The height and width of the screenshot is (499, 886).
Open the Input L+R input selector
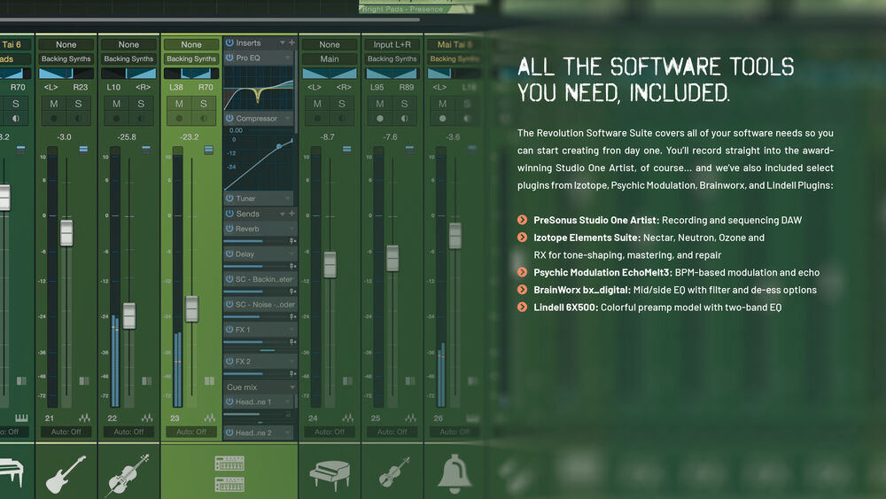(392, 44)
